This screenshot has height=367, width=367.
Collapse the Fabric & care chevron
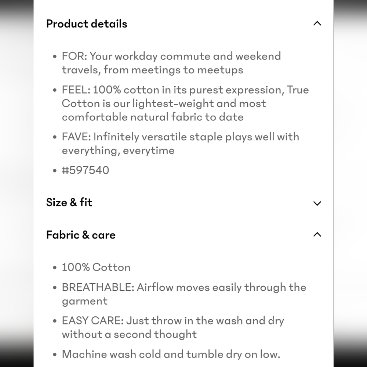coord(317,235)
